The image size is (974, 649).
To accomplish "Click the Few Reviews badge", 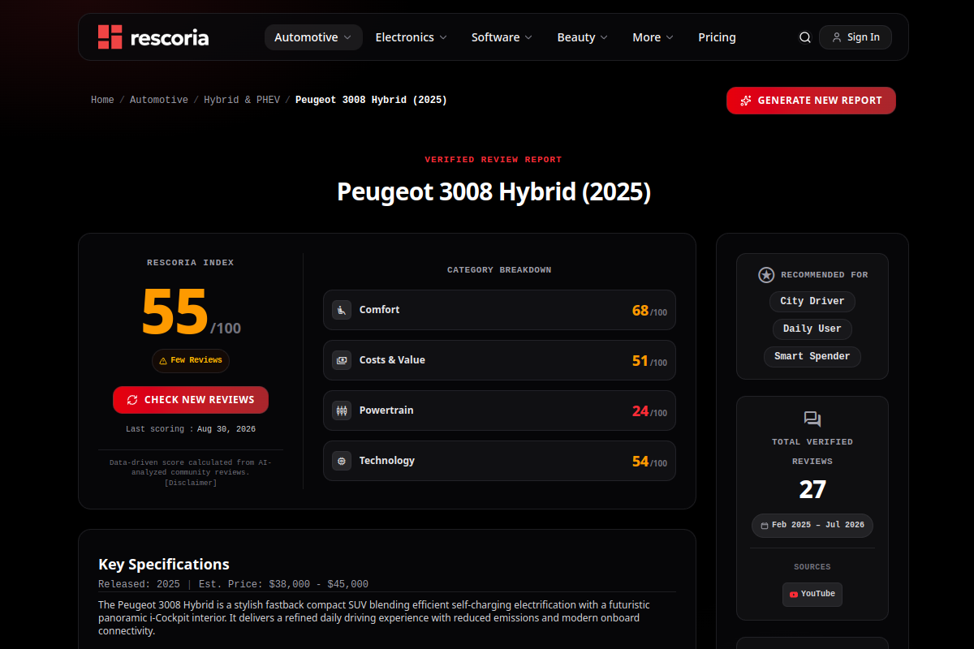I will click(191, 361).
